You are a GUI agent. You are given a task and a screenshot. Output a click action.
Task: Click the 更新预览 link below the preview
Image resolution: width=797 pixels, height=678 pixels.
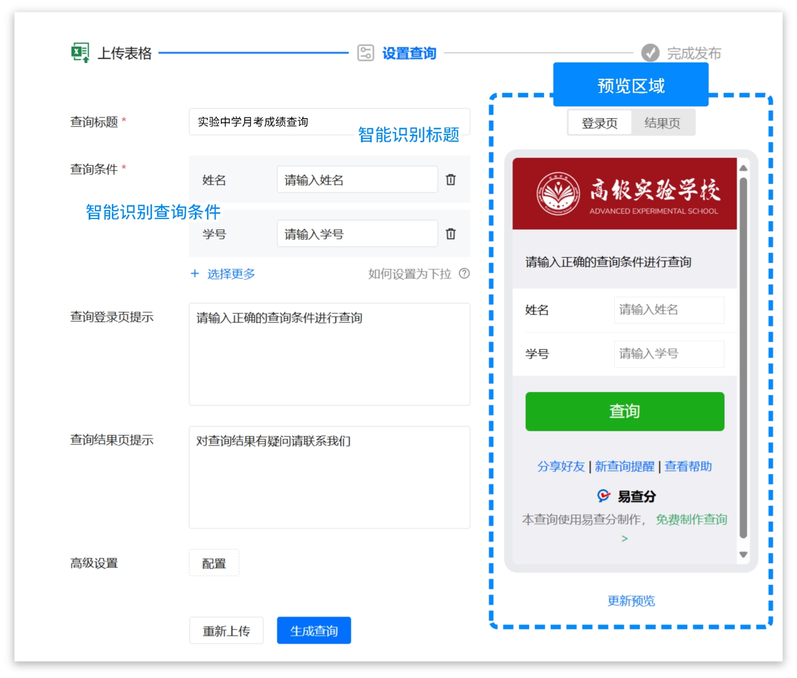[631, 601]
